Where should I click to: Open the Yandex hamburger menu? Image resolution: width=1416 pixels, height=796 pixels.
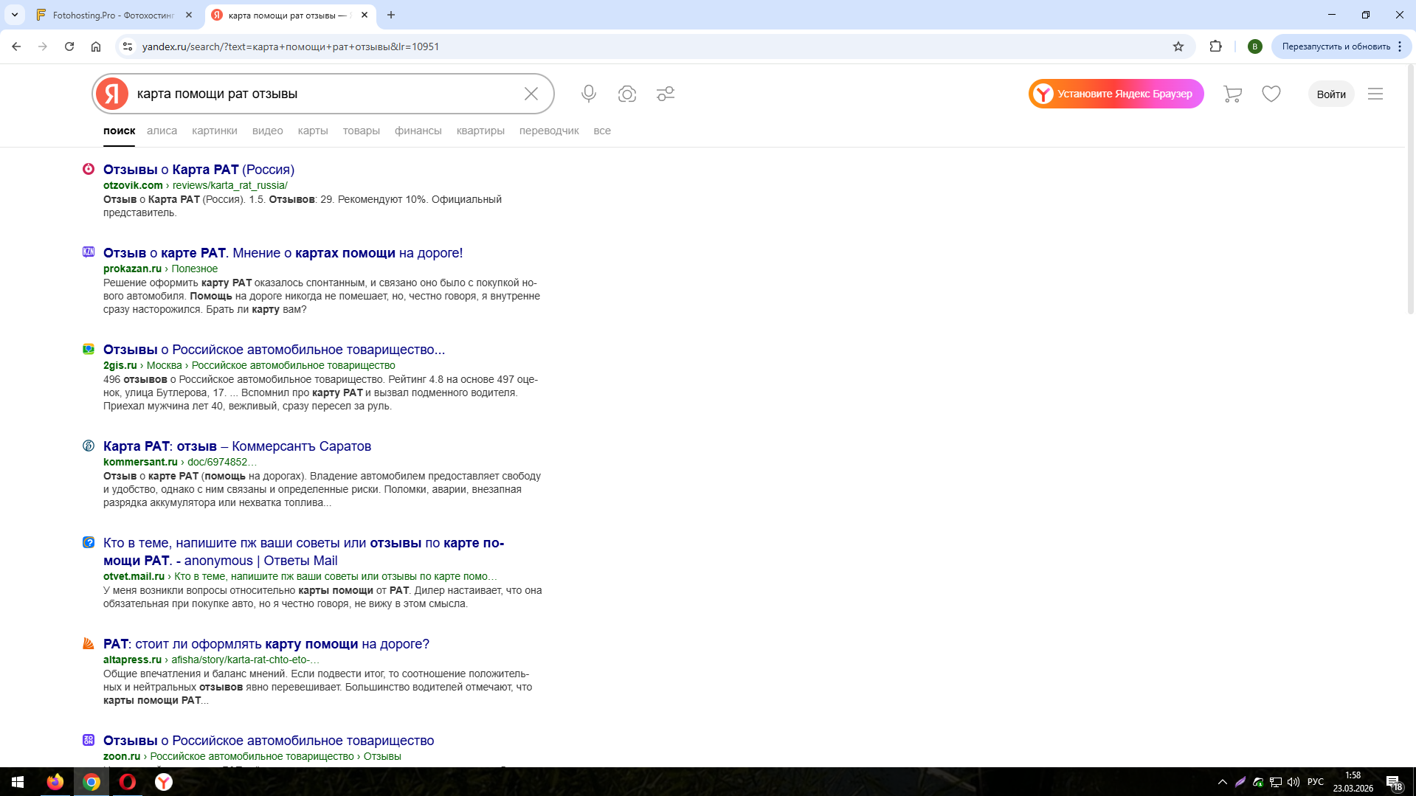pyautogui.click(x=1375, y=94)
